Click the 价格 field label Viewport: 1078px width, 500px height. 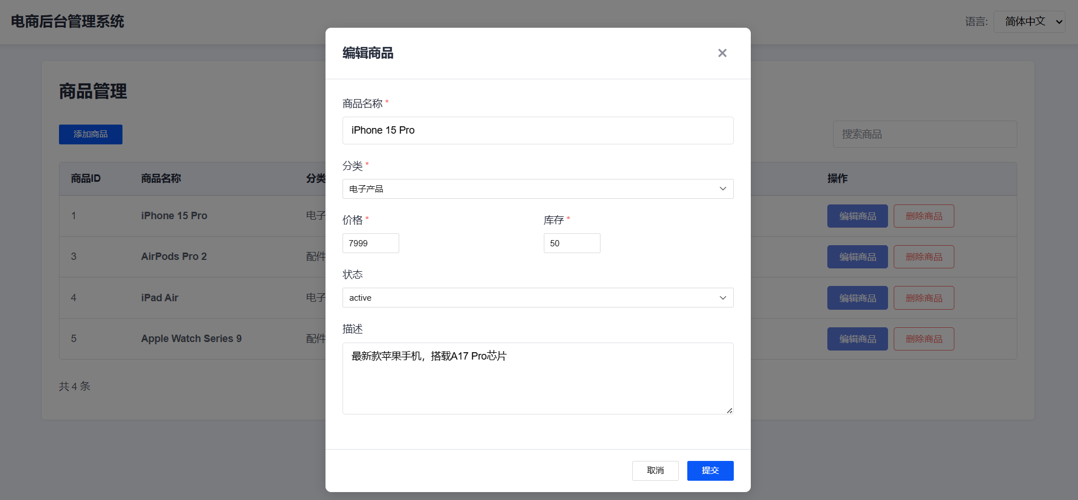(x=353, y=220)
